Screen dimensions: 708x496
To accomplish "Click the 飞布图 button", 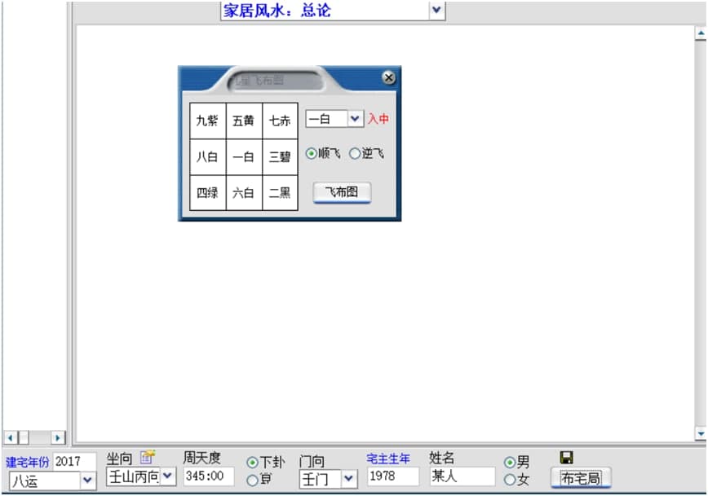I will 342,192.
